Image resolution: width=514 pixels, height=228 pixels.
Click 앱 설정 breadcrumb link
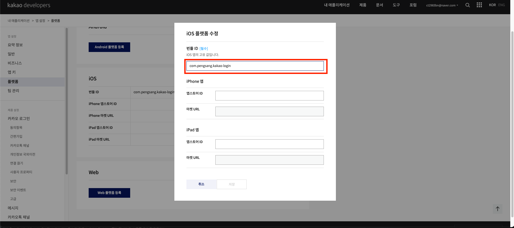[x=40, y=21]
